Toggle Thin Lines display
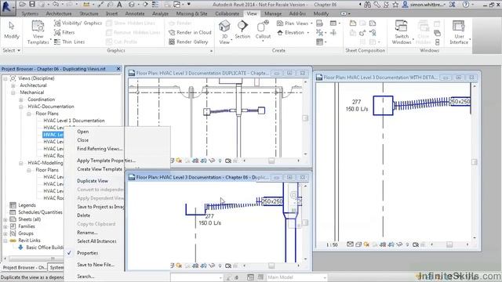 coord(70,42)
